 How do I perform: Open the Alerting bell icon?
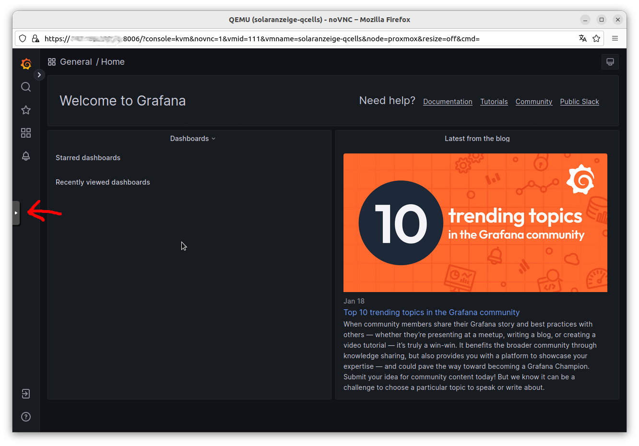coord(26,156)
